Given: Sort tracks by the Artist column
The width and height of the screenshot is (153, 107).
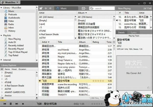Looking at the screenshot, I should 45,42.
